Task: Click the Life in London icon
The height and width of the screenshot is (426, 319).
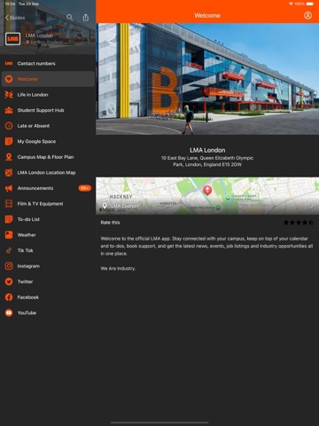Action: pyautogui.click(x=9, y=95)
